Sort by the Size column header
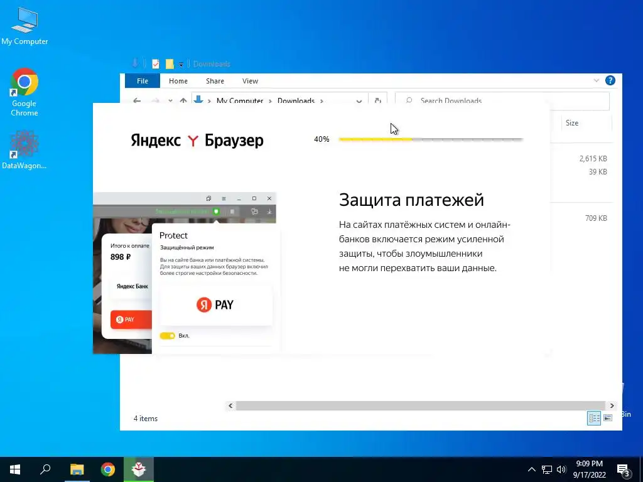Screen dimensions: 643x482 [571, 122]
